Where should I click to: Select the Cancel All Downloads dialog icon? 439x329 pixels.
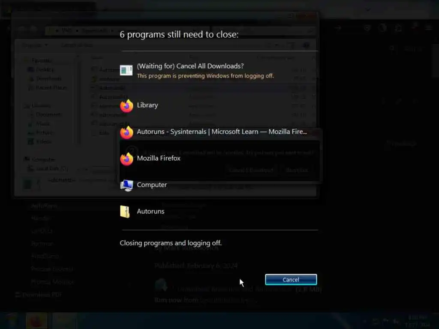point(126,70)
